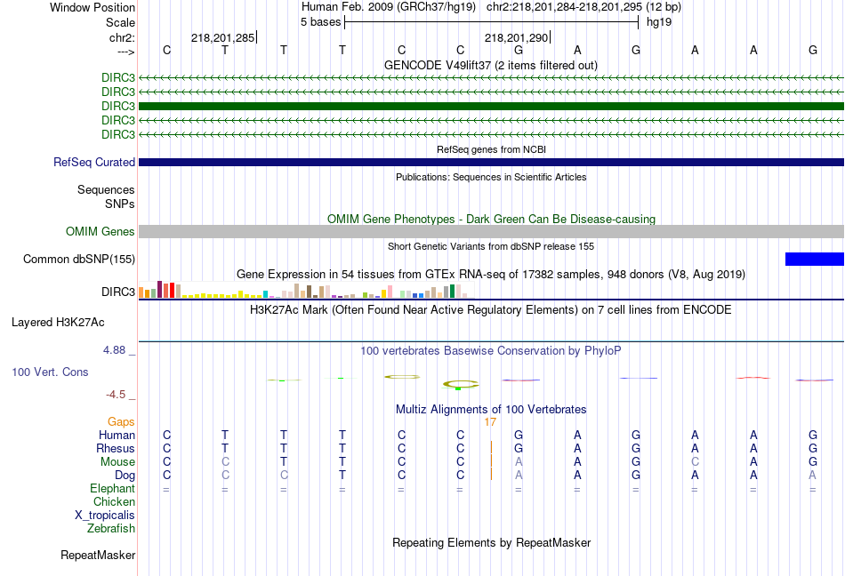The width and height of the screenshot is (845, 576).
Task: Open the GENCODE V49lift37 track title
Action: pos(490,65)
